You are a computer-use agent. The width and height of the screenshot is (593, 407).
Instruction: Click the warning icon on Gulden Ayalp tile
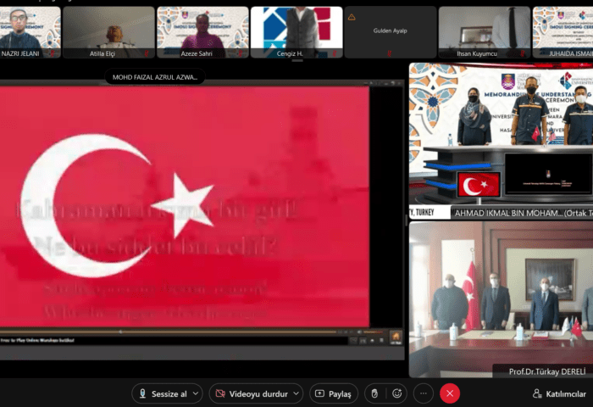[352, 17]
